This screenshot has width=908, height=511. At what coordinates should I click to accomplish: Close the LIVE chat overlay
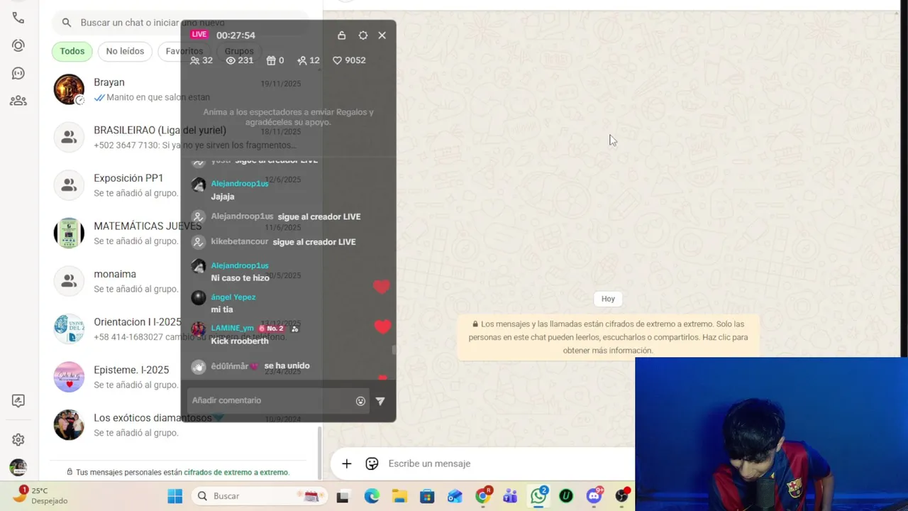pos(382,35)
